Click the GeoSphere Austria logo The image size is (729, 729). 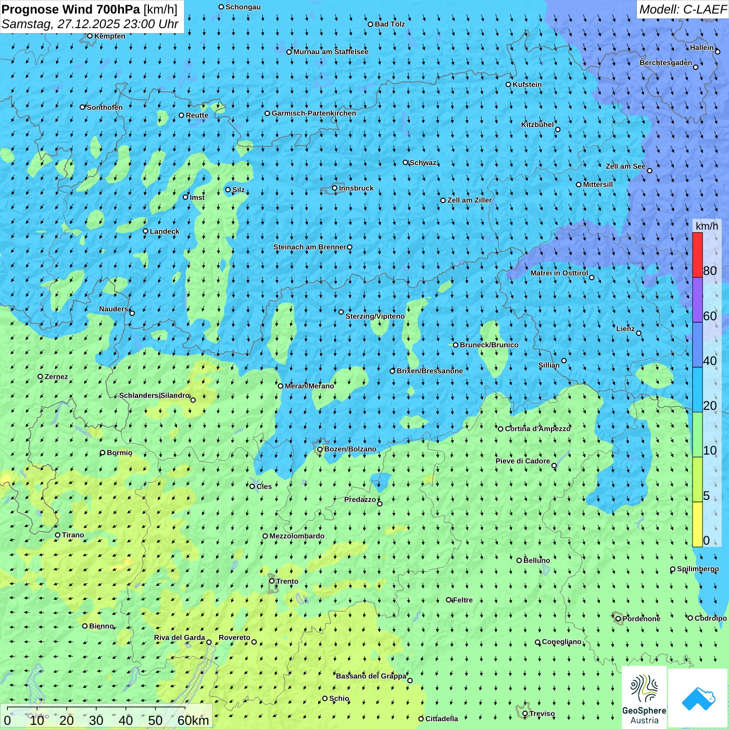pyautogui.click(x=644, y=697)
